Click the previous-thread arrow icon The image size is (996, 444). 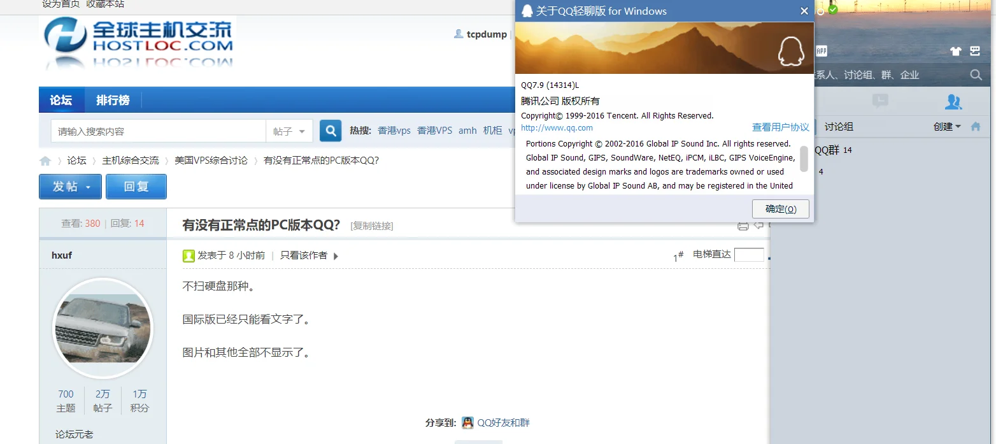pyautogui.click(x=758, y=225)
